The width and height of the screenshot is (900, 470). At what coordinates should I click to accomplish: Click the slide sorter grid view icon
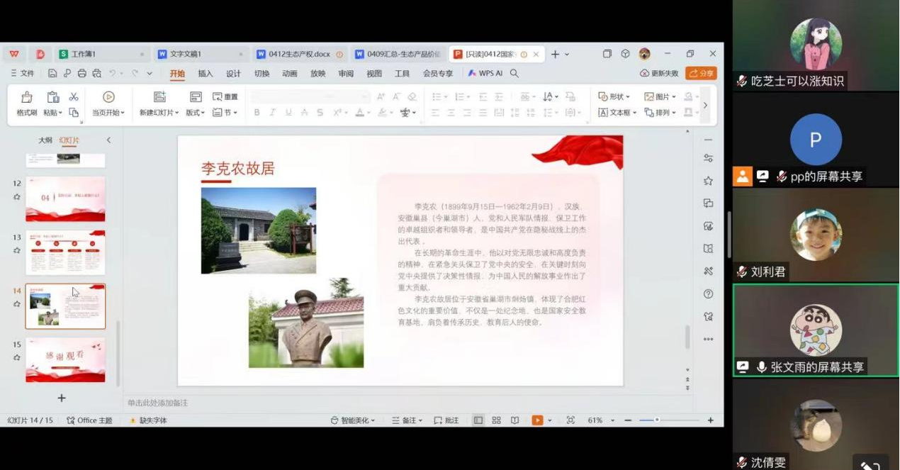[496, 420]
